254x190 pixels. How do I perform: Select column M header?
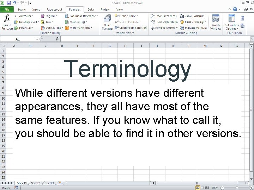[205, 46]
